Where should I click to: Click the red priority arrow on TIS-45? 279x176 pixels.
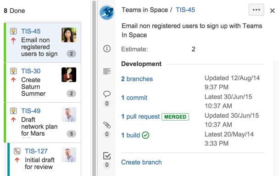point(13,41)
